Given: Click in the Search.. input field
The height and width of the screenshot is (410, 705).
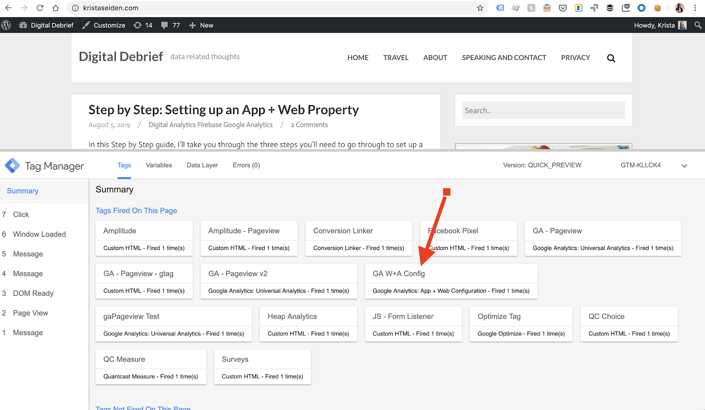Looking at the screenshot, I should pos(543,110).
